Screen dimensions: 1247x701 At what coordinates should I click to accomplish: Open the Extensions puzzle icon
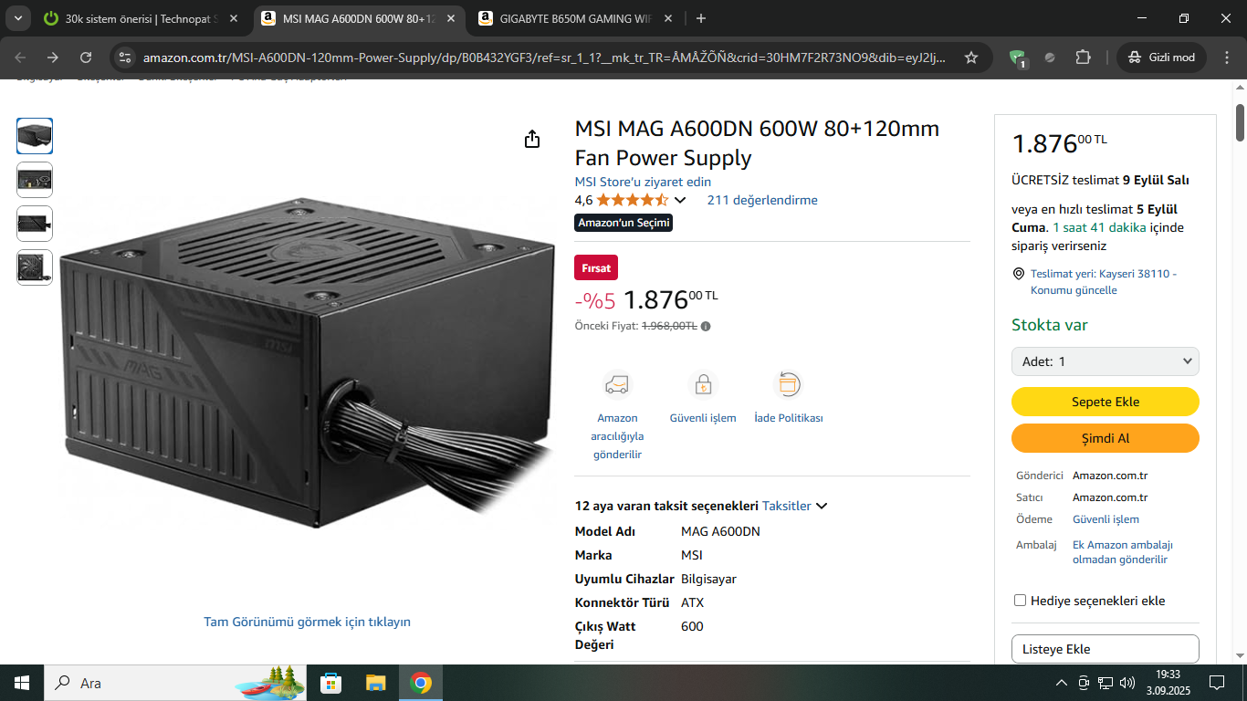pyautogui.click(x=1083, y=58)
